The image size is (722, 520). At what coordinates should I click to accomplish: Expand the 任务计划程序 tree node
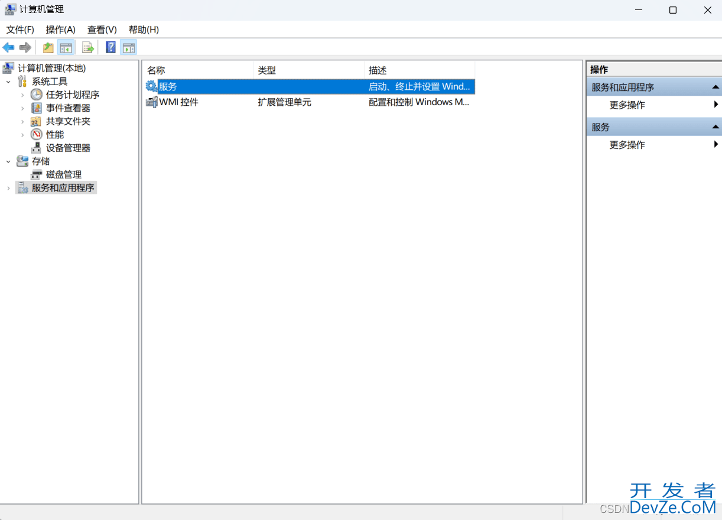22,95
